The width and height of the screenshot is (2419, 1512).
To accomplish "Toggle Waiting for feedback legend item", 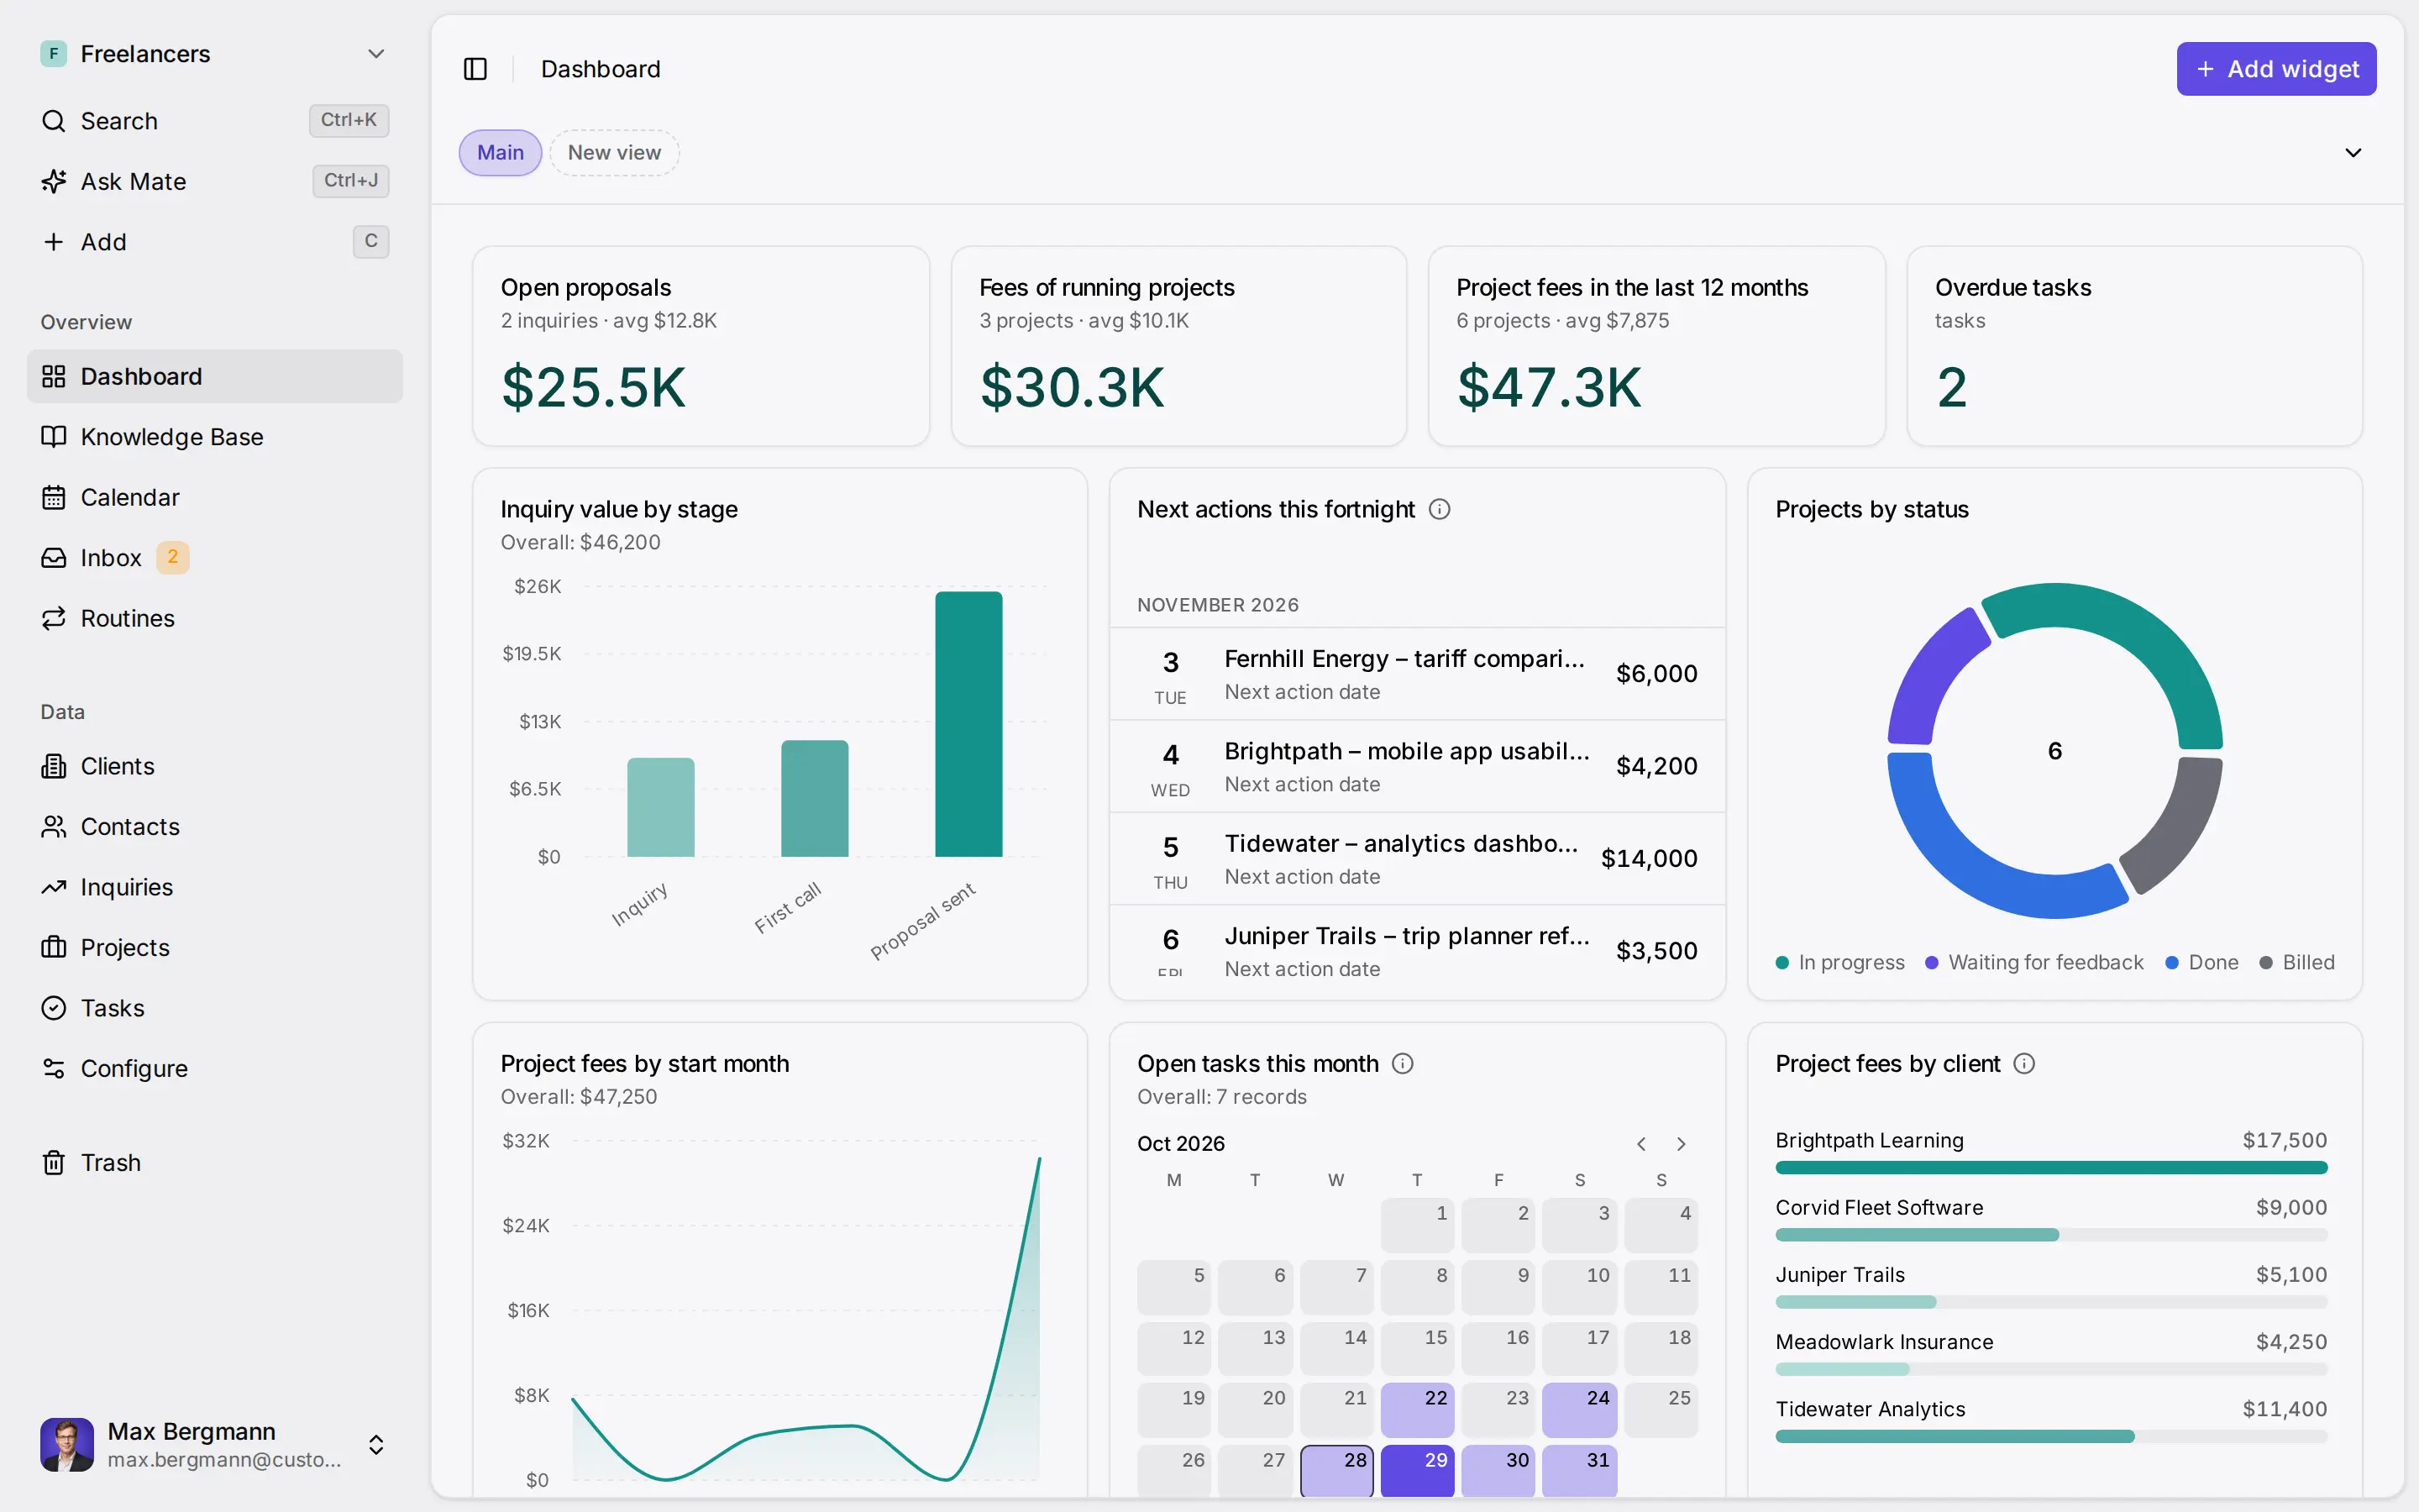I will (x=2034, y=962).
